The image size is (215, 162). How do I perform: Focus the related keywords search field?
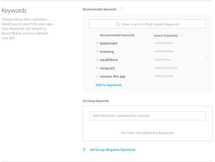[x=148, y=24]
